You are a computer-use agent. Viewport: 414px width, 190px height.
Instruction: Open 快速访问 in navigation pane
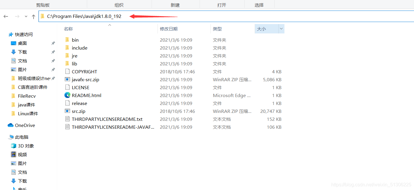pyautogui.click(x=24, y=34)
